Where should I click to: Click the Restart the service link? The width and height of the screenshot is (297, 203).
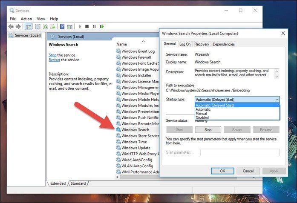[x=55, y=60]
